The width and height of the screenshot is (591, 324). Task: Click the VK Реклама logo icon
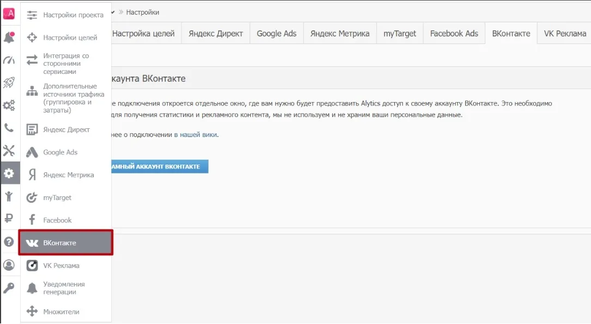(32, 265)
